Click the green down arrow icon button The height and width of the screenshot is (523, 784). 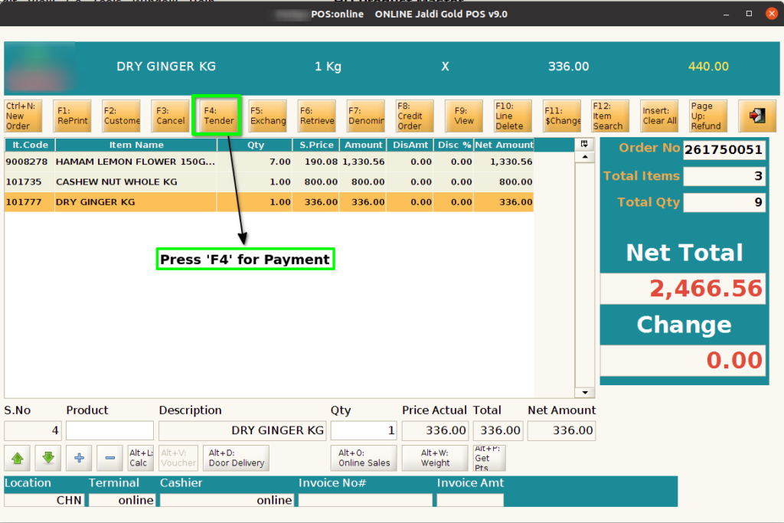48,458
